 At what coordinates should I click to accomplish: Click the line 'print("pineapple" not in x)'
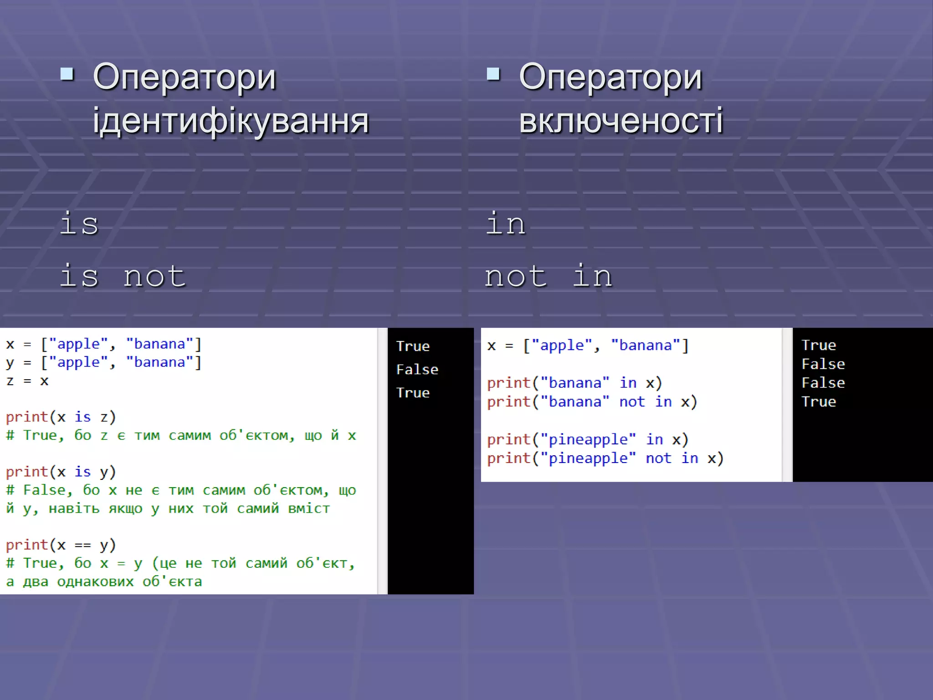(605, 458)
